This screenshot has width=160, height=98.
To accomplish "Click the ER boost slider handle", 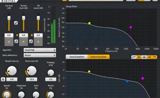I will coord(38,18).
